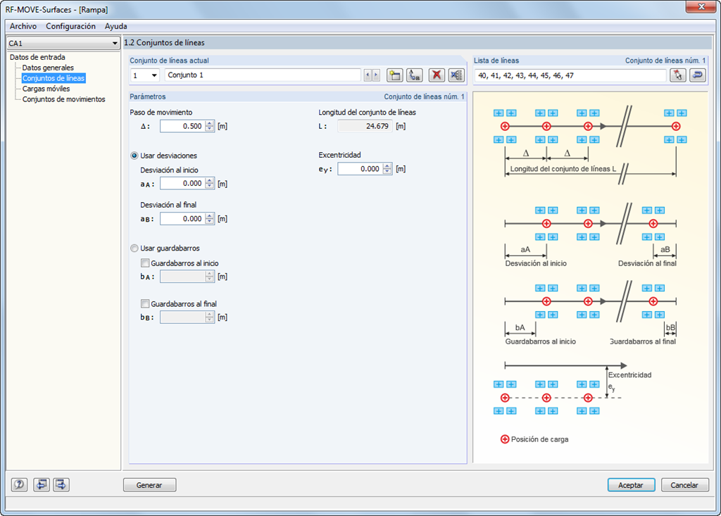Increase Desviación al inicio aA value

(210, 181)
